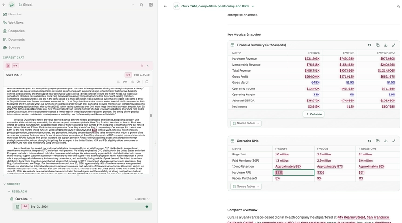This screenshot has height=223, width=402.
Task: Expand Financial Summary table to fullscreen
Action: (394, 45)
